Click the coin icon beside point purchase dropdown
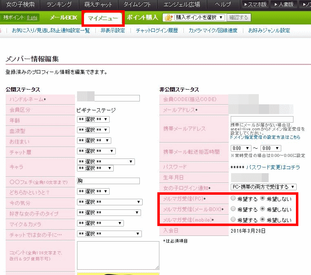Viewport: 311px width, 275px height. (x=168, y=18)
